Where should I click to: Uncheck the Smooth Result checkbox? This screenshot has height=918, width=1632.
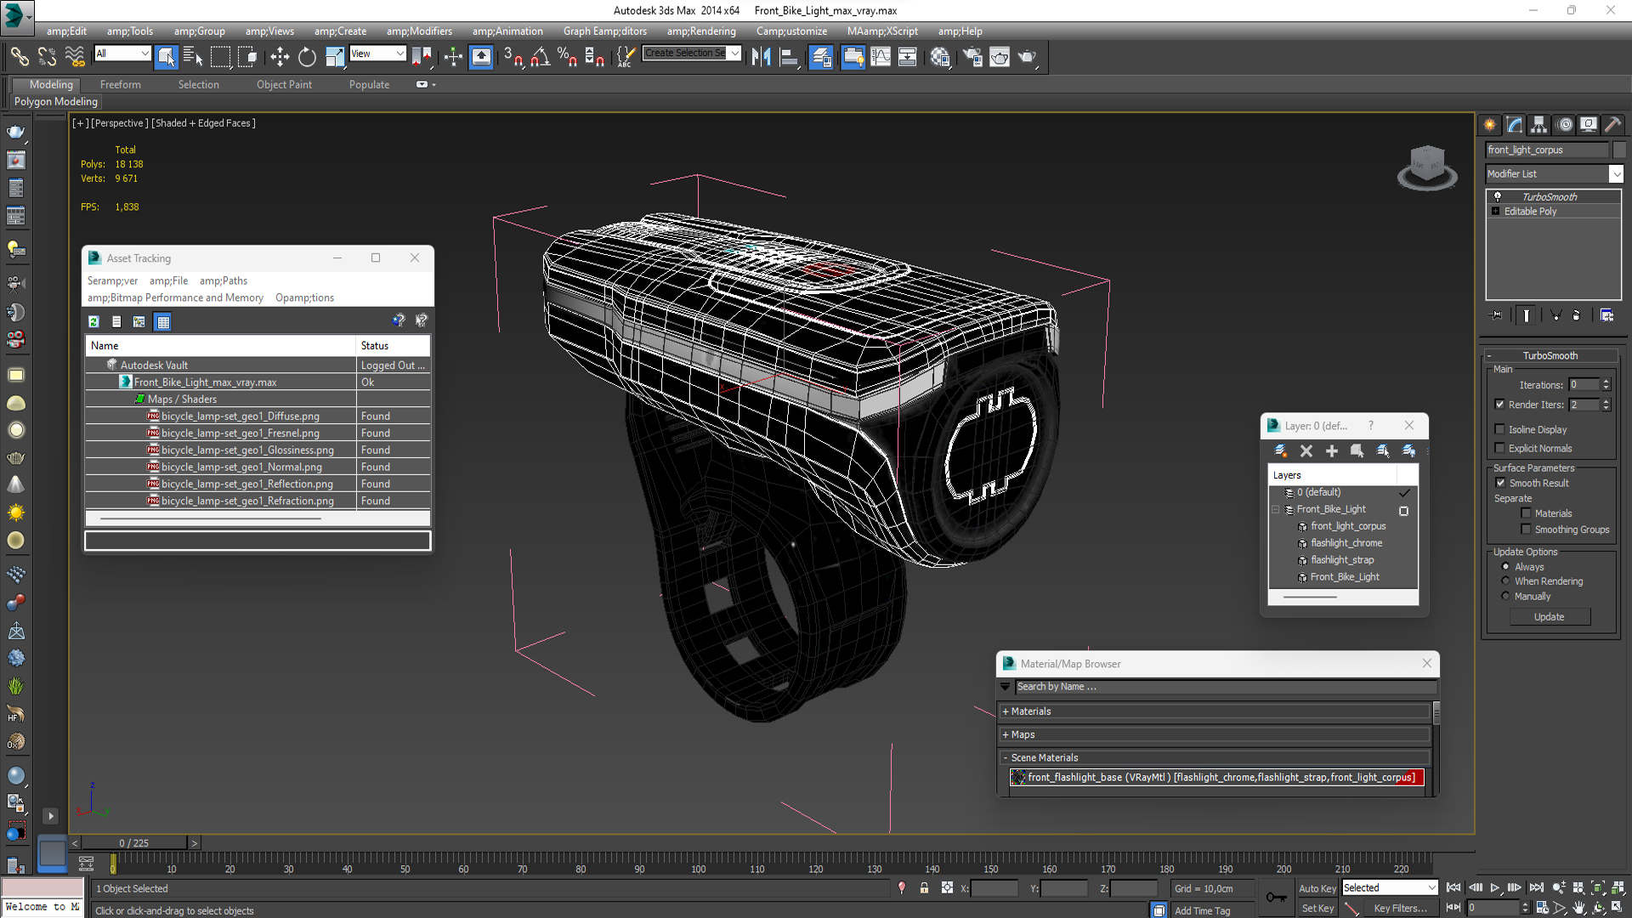pos(1500,483)
